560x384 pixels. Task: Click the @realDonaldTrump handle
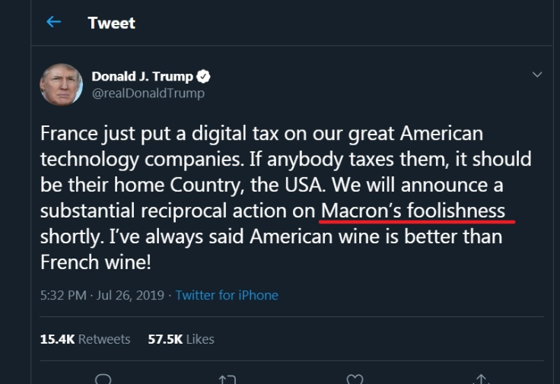point(148,93)
